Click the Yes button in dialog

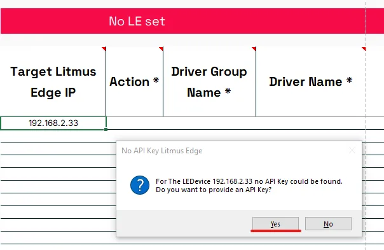[x=275, y=223]
